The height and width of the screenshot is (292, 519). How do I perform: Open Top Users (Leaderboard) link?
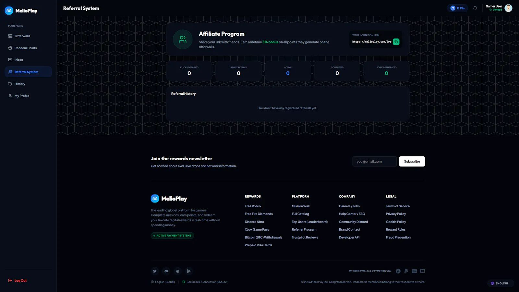309,222
